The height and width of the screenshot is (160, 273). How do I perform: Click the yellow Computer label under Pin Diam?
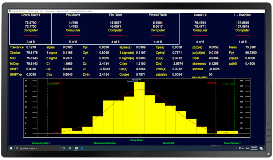115,31
